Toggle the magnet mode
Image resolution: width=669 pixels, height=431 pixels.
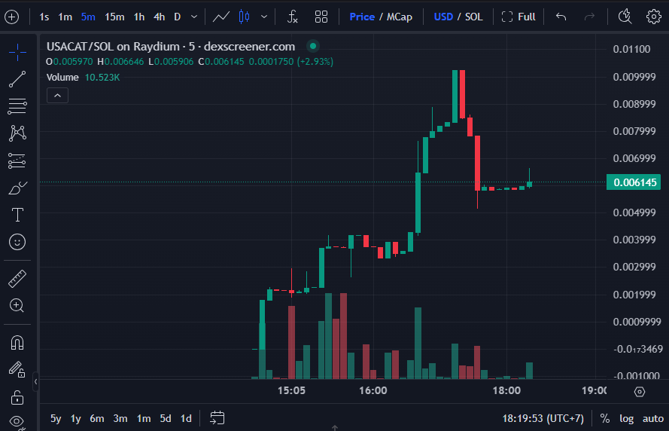[17, 343]
